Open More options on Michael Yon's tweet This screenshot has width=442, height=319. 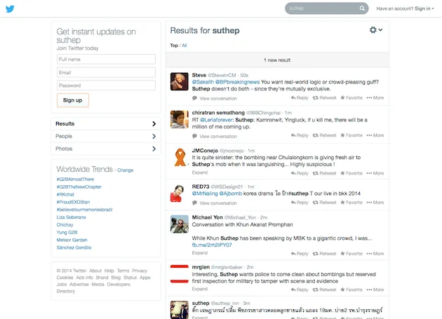pyautogui.click(x=375, y=254)
